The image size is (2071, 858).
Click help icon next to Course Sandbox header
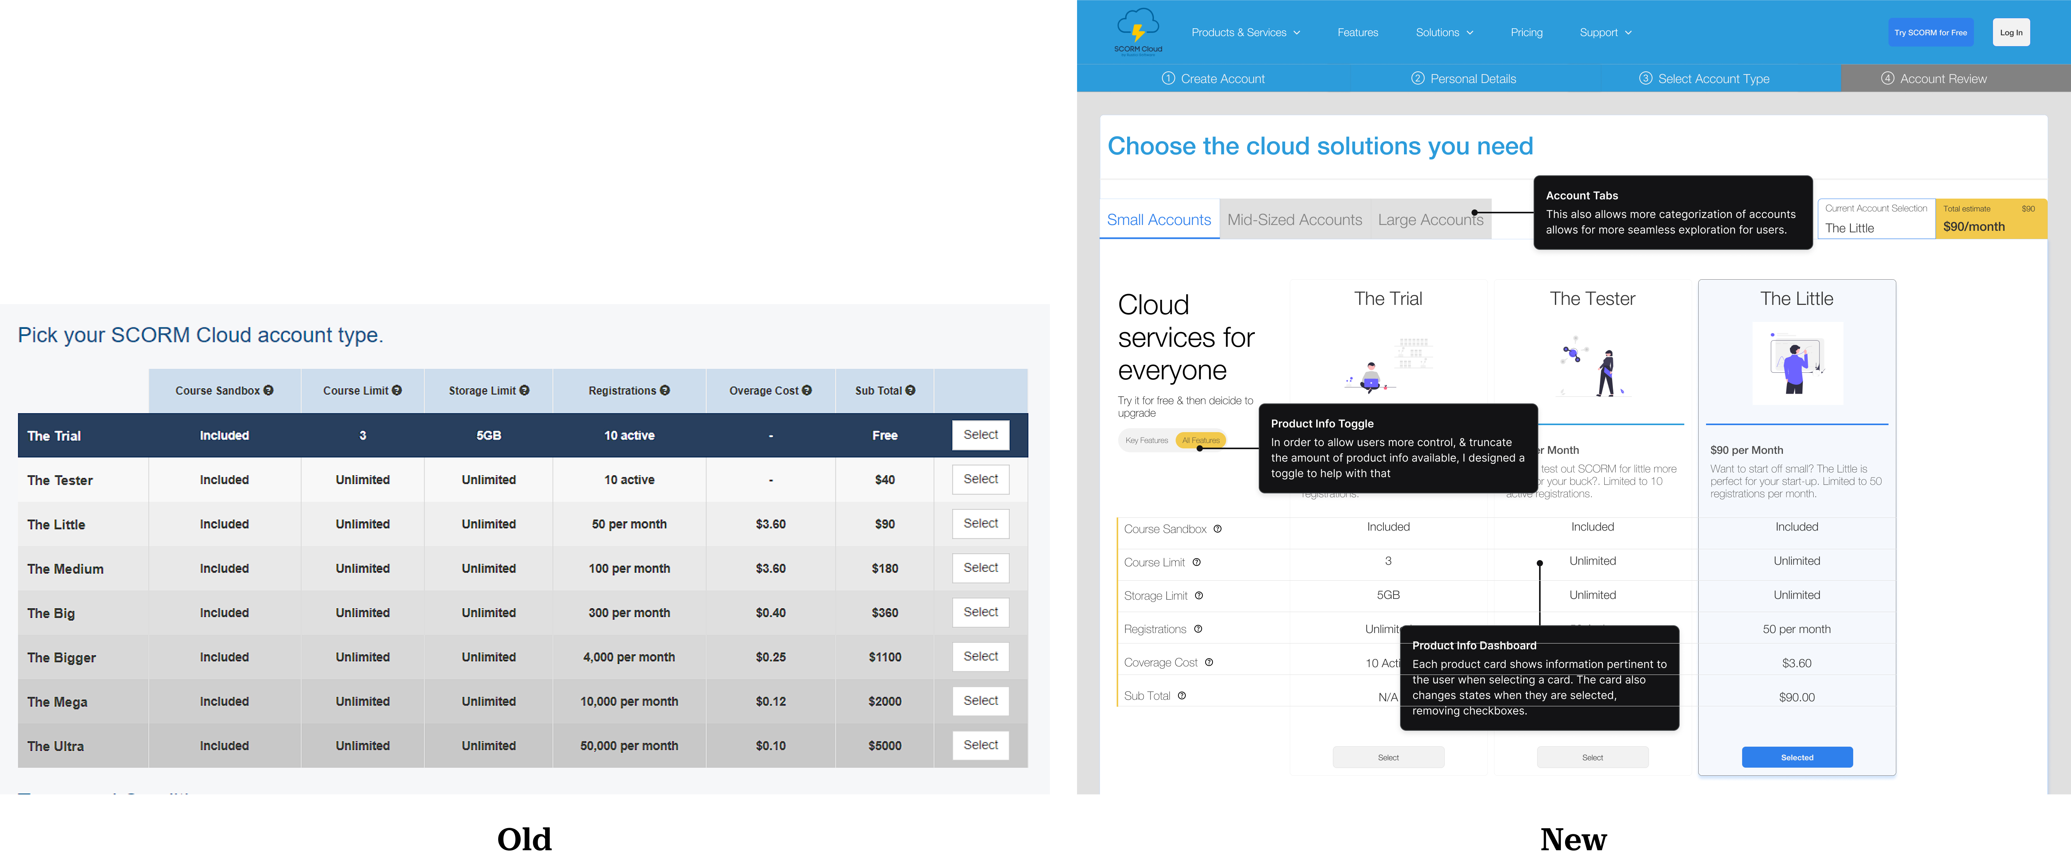[x=269, y=391]
